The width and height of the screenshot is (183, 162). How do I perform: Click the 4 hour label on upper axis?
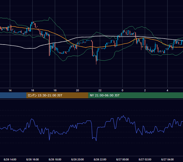(x=167, y=90)
